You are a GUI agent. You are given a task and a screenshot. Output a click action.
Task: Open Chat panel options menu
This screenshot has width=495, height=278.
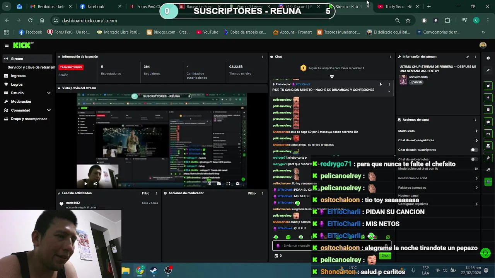pyautogui.click(x=390, y=57)
